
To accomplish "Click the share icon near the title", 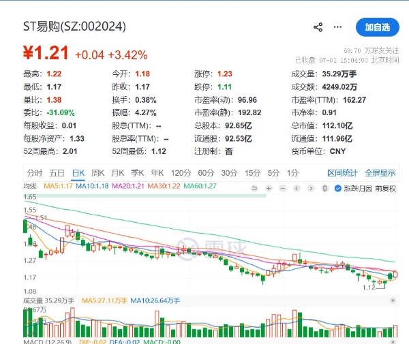I will point(318,27).
